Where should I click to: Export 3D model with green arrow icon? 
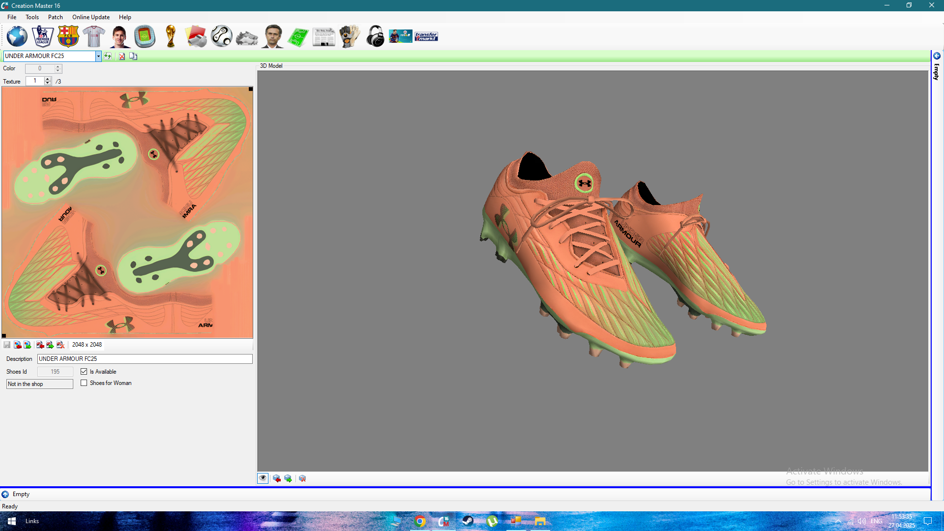(288, 478)
